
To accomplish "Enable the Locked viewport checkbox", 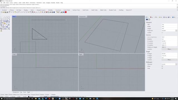I will pos(162,32).
